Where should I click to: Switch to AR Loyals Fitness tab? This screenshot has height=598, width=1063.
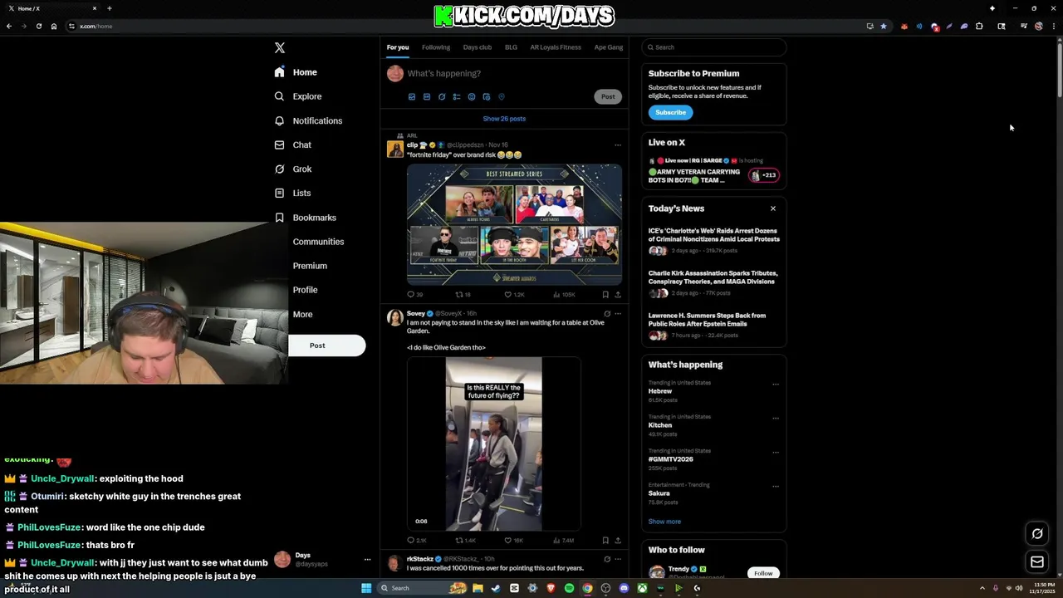556,47
